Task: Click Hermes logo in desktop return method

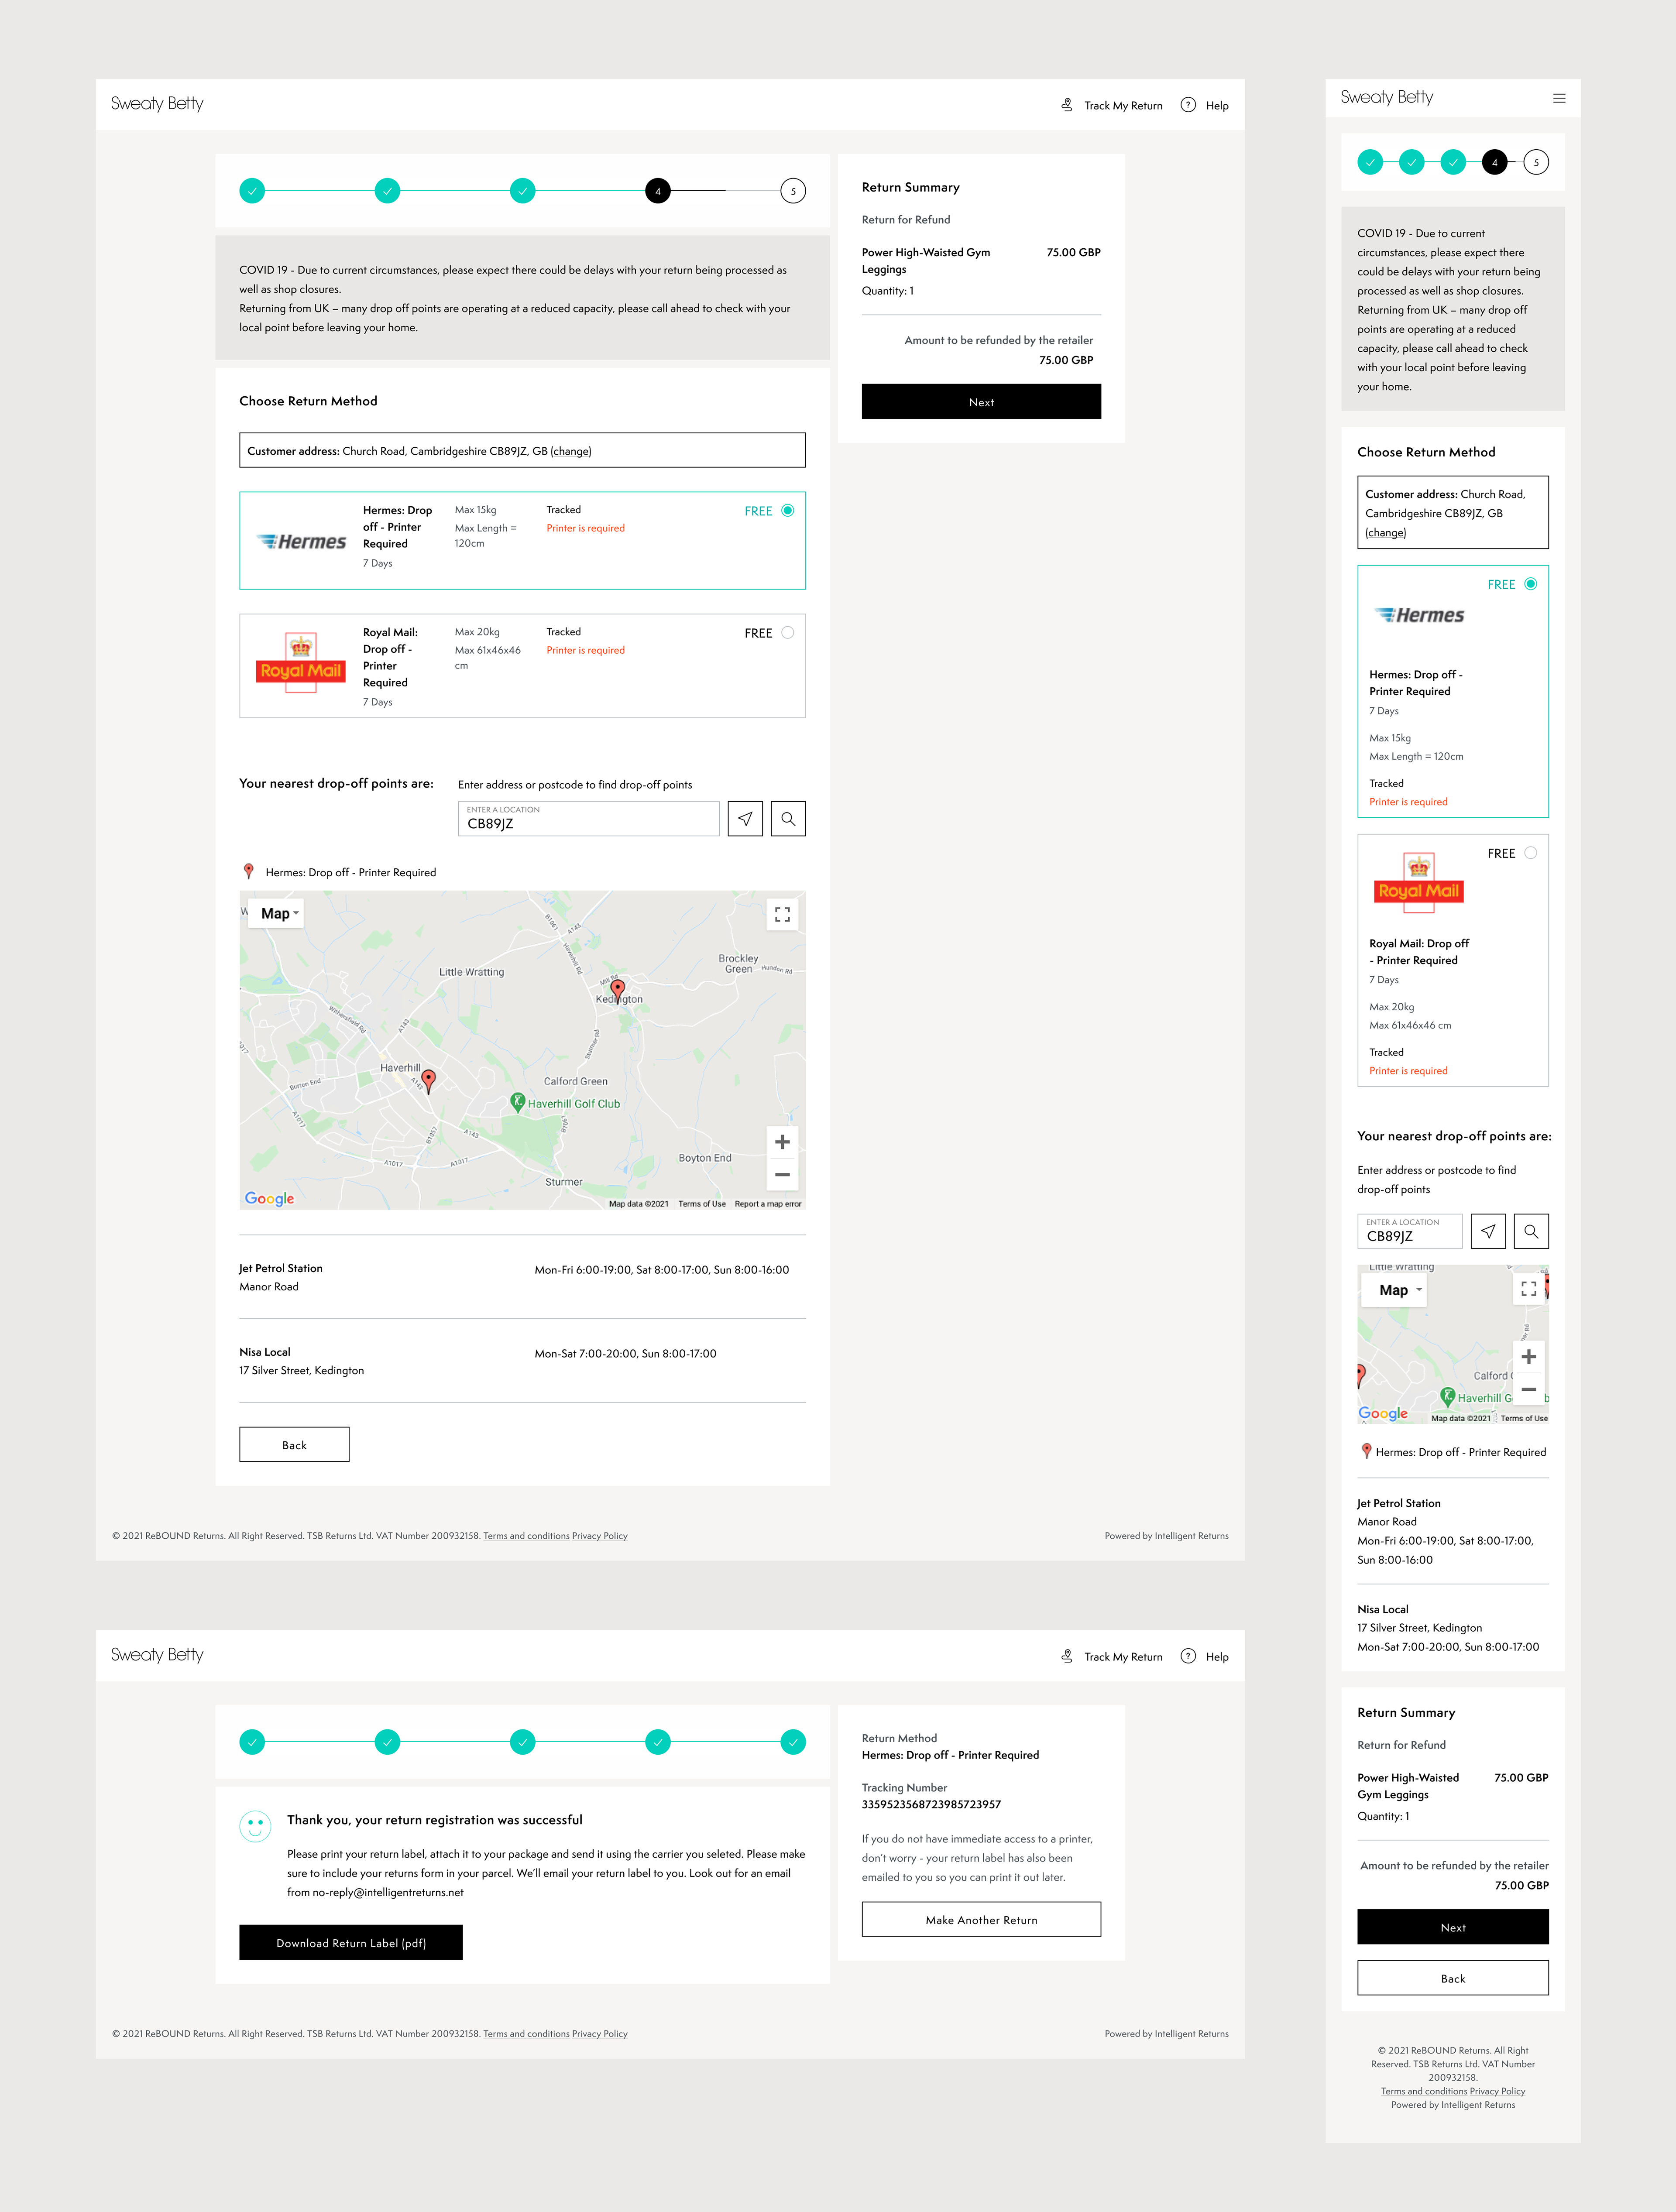Action: tap(301, 542)
